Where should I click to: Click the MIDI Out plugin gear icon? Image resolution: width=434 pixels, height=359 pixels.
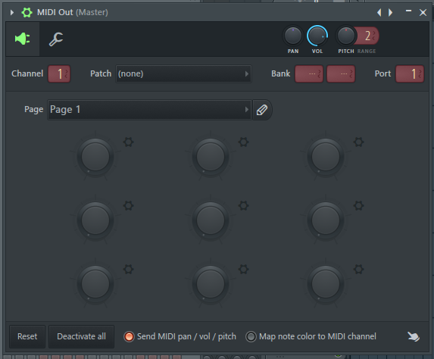pos(27,12)
